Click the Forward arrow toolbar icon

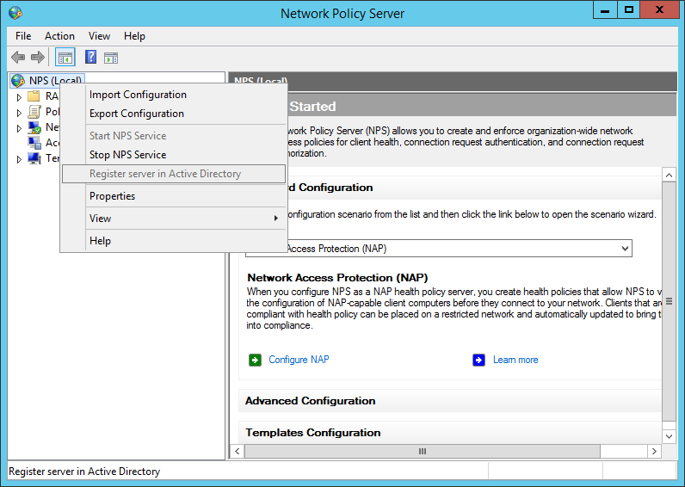[x=38, y=57]
